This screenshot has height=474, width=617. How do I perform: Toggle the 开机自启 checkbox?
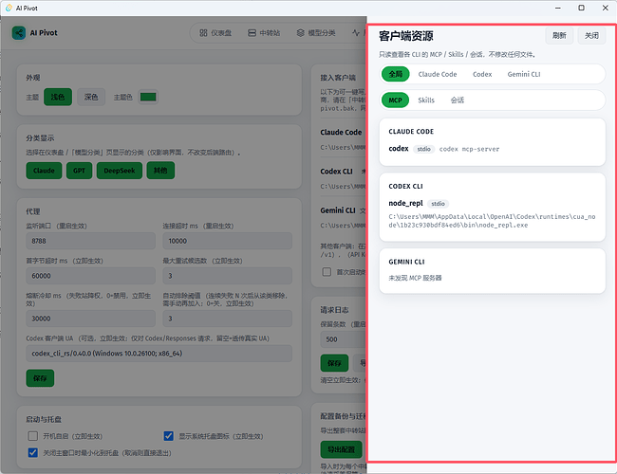(x=33, y=436)
